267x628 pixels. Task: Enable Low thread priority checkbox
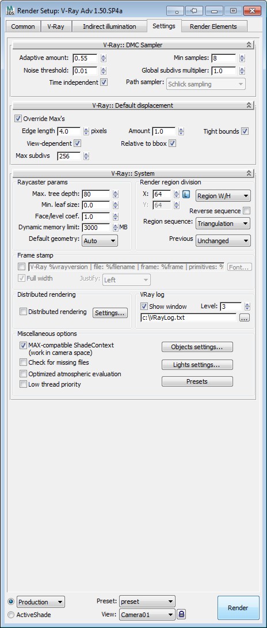click(24, 384)
